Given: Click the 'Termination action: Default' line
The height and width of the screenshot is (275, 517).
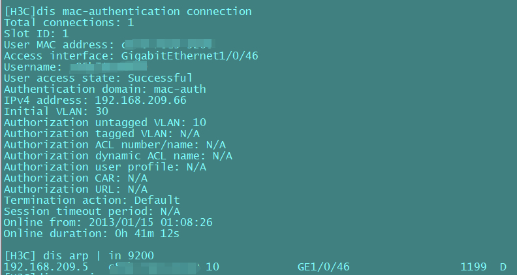Looking at the screenshot, I should [91, 201].
